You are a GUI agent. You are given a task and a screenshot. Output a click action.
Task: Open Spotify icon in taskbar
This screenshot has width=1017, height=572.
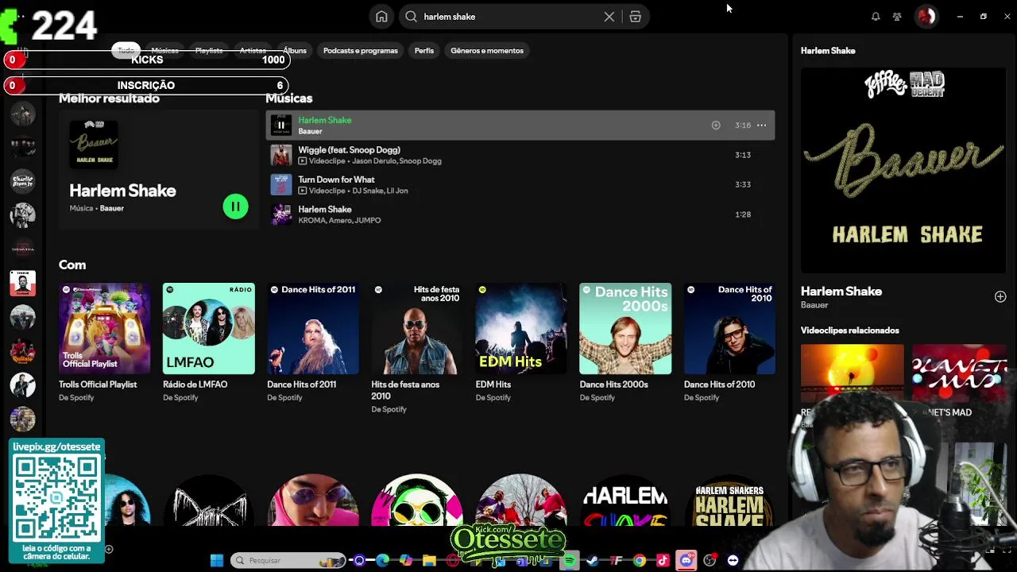click(x=570, y=560)
